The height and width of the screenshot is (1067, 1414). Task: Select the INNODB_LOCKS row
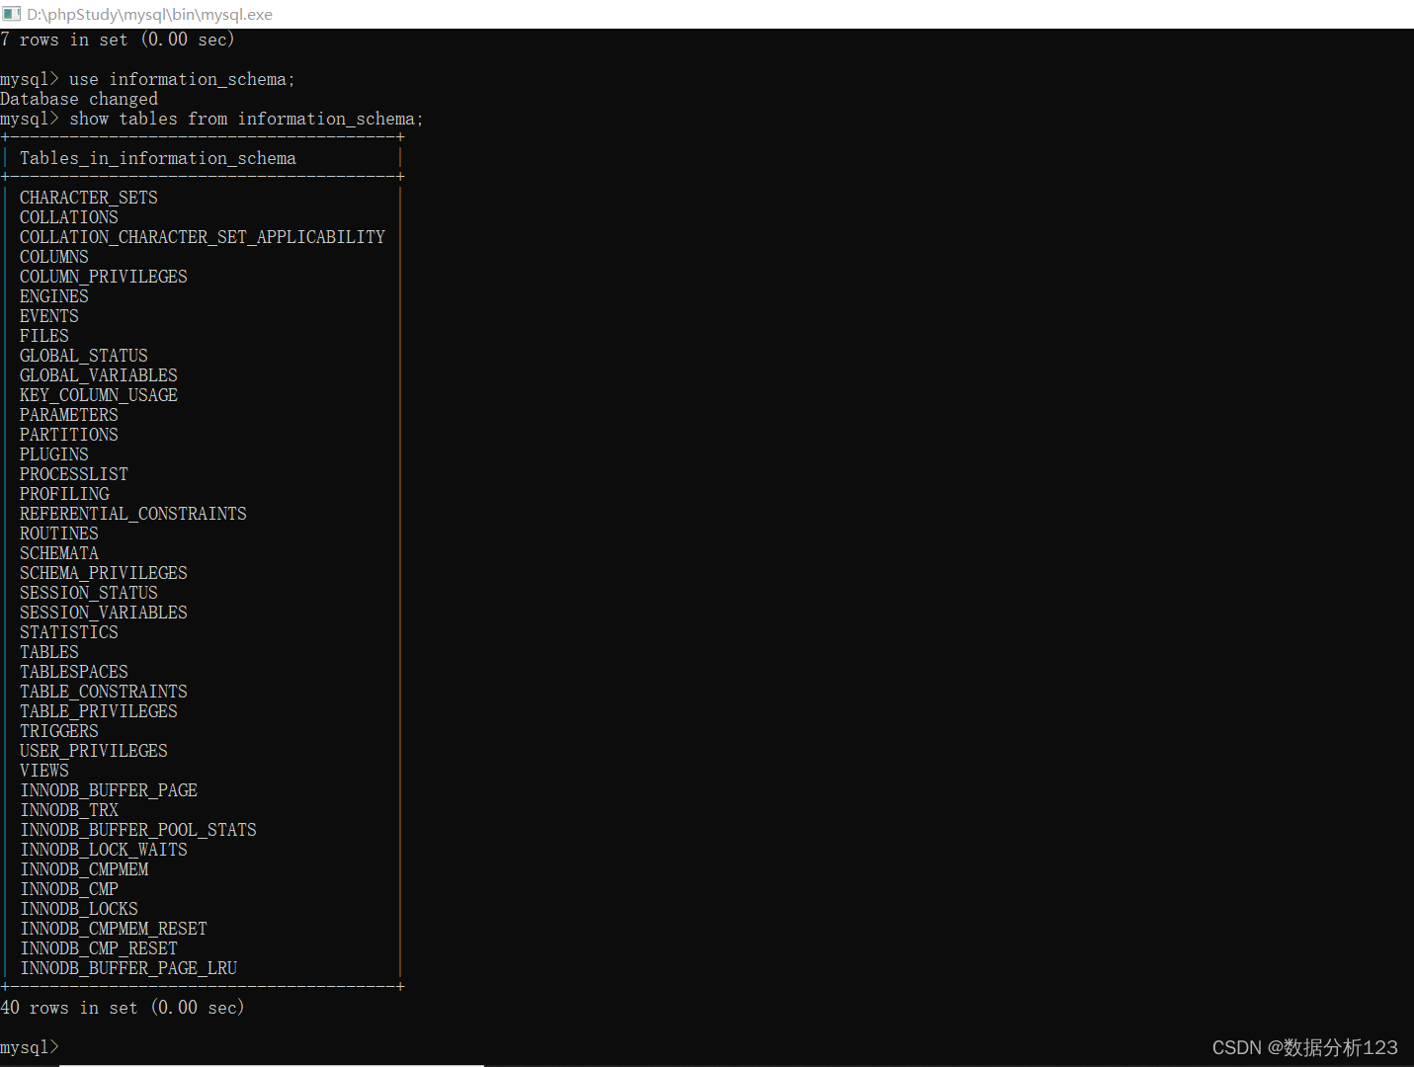pos(79,909)
